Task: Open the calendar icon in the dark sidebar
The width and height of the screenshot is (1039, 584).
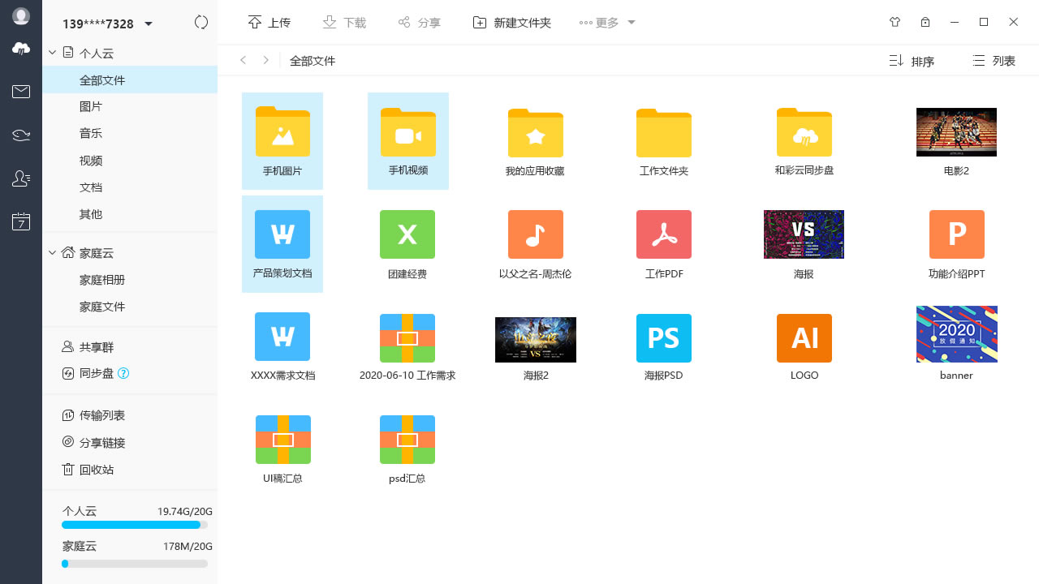Action: [x=20, y=221]
